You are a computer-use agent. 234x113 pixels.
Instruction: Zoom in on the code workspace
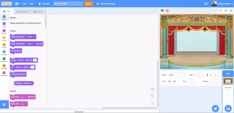point(152,89)
